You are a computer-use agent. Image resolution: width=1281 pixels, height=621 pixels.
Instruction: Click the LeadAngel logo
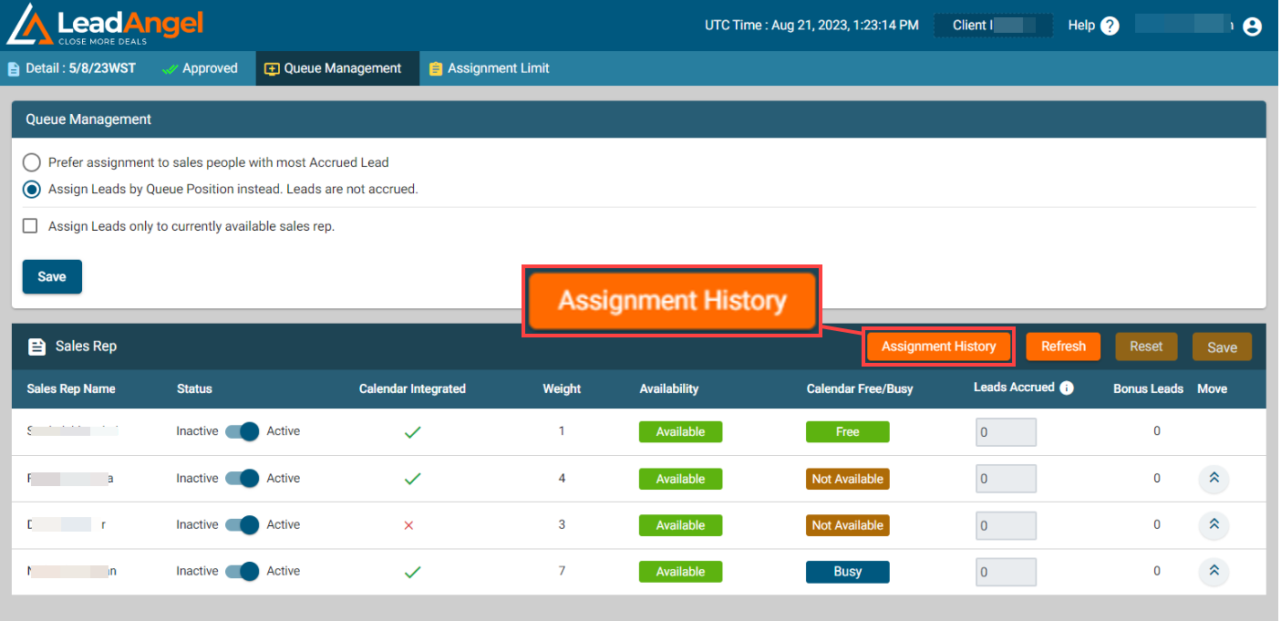pyautogui.click(x=105, y=26)
